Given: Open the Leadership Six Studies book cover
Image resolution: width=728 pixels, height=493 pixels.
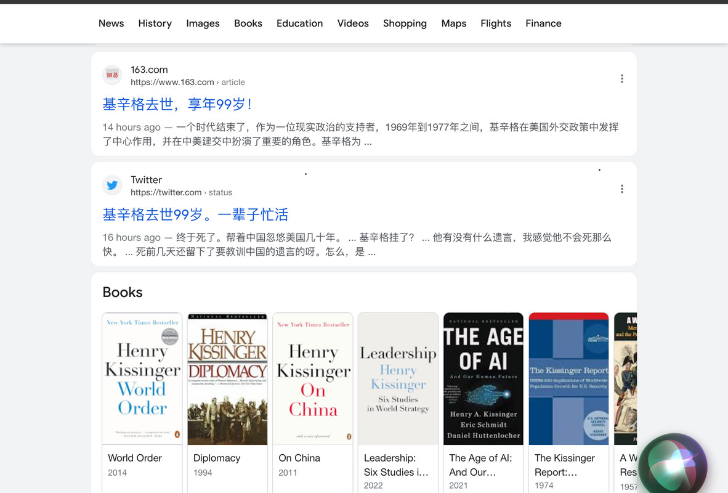Looking at the screenshot, I should pos(398,379).
